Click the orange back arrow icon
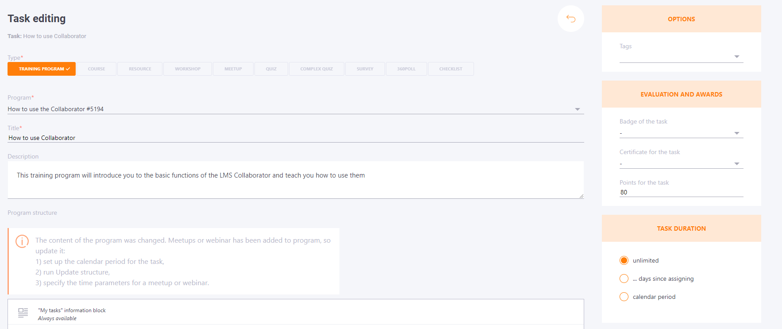 [x=570, y=19]
